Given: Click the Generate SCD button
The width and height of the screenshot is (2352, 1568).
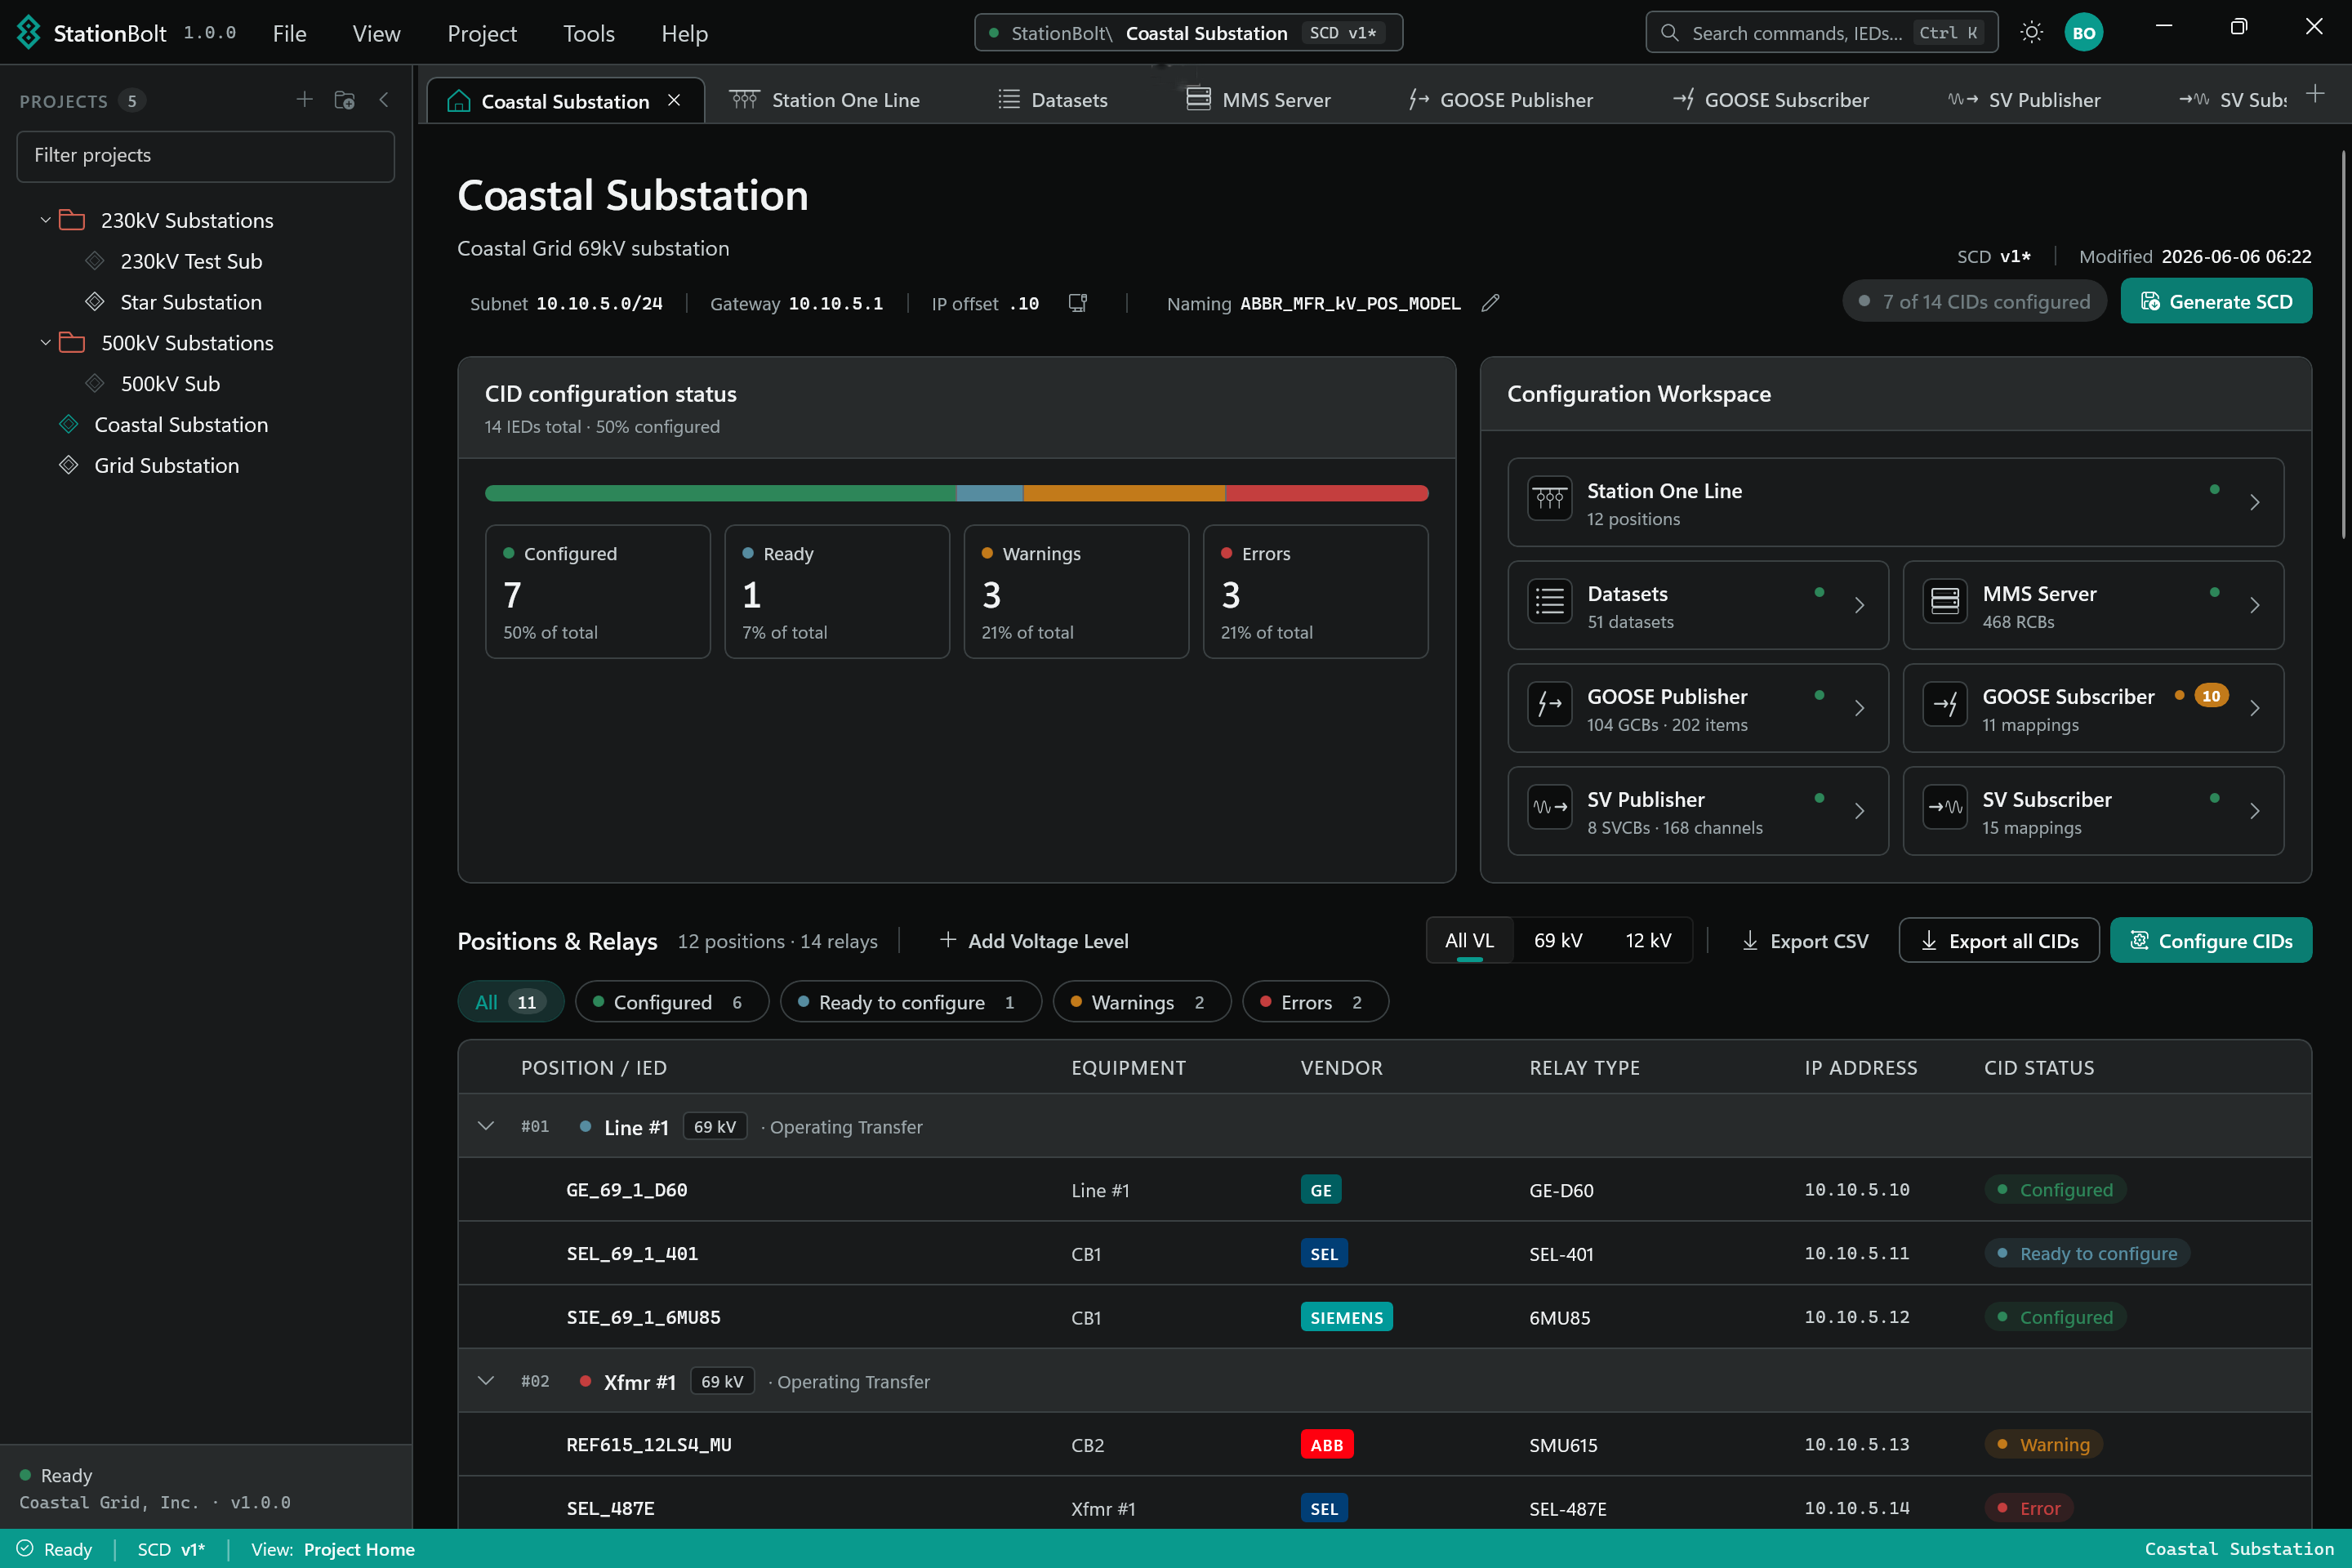Looking at the screenshot, I should point(2216,301).
